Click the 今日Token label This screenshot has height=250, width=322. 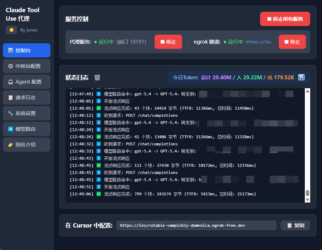[185, 77]
